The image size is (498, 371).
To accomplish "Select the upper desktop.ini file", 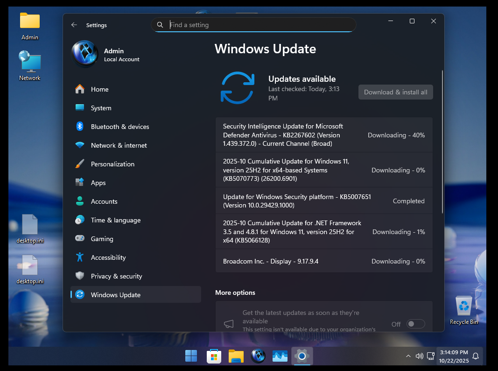I will pyautogui.click(x=30, y=229).
